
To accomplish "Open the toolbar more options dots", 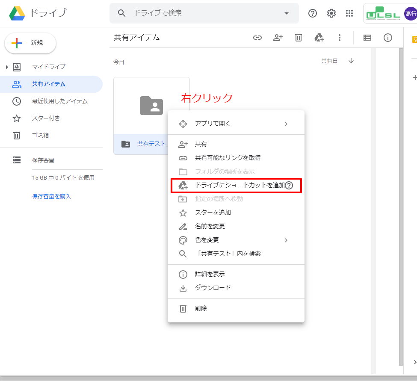I will (x=339, y=38).
